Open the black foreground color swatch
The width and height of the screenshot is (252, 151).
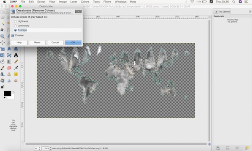click(x=8, y=94)
